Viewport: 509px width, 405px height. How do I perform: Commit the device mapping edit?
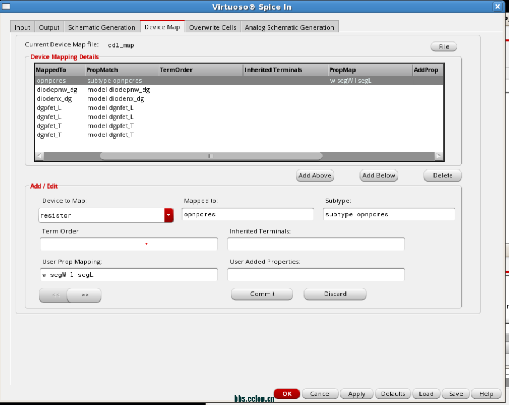point(262,294)
